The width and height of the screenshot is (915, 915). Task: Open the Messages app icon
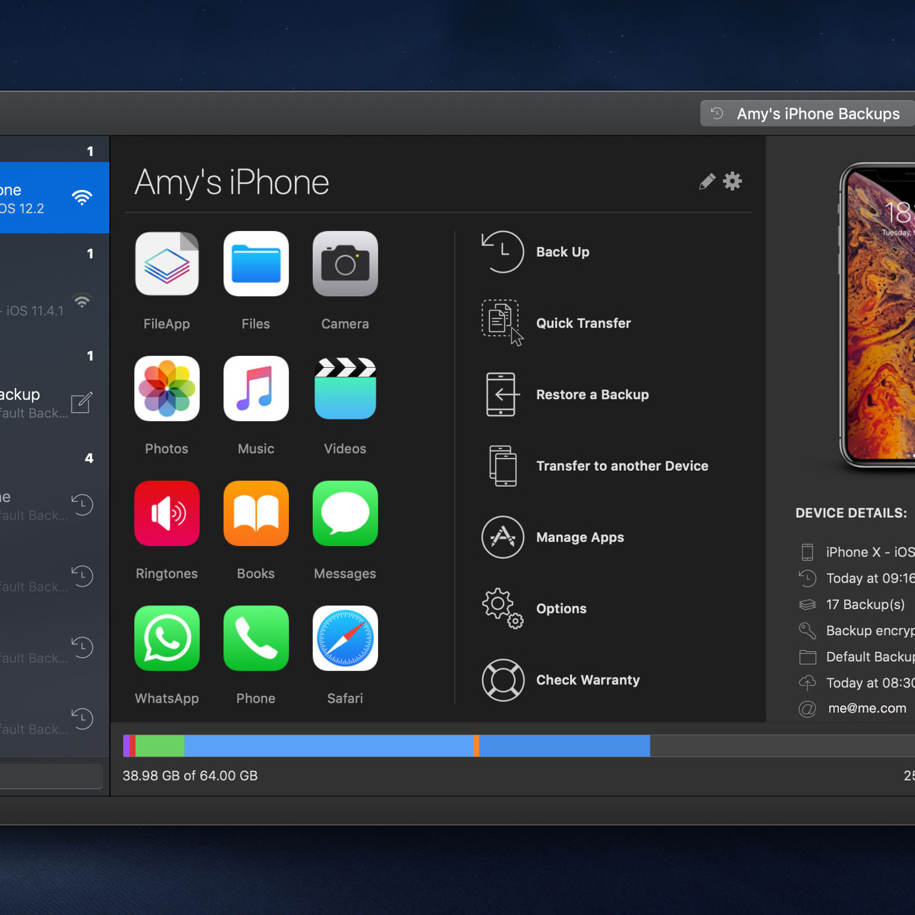(345, 513)
